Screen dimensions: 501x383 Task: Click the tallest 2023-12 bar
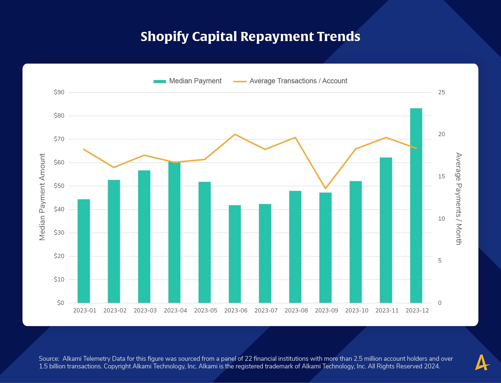click(416, 205)
